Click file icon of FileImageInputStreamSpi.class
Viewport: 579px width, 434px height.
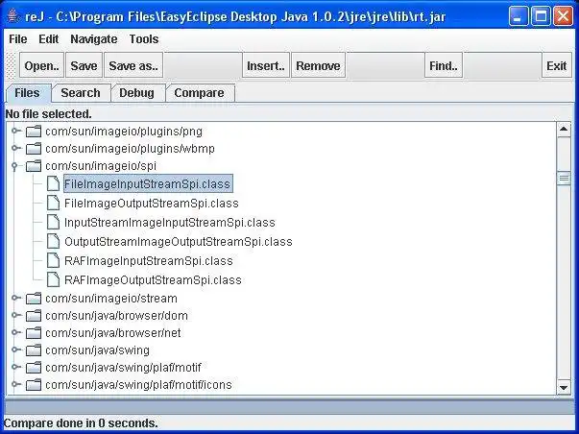point(53,183)
